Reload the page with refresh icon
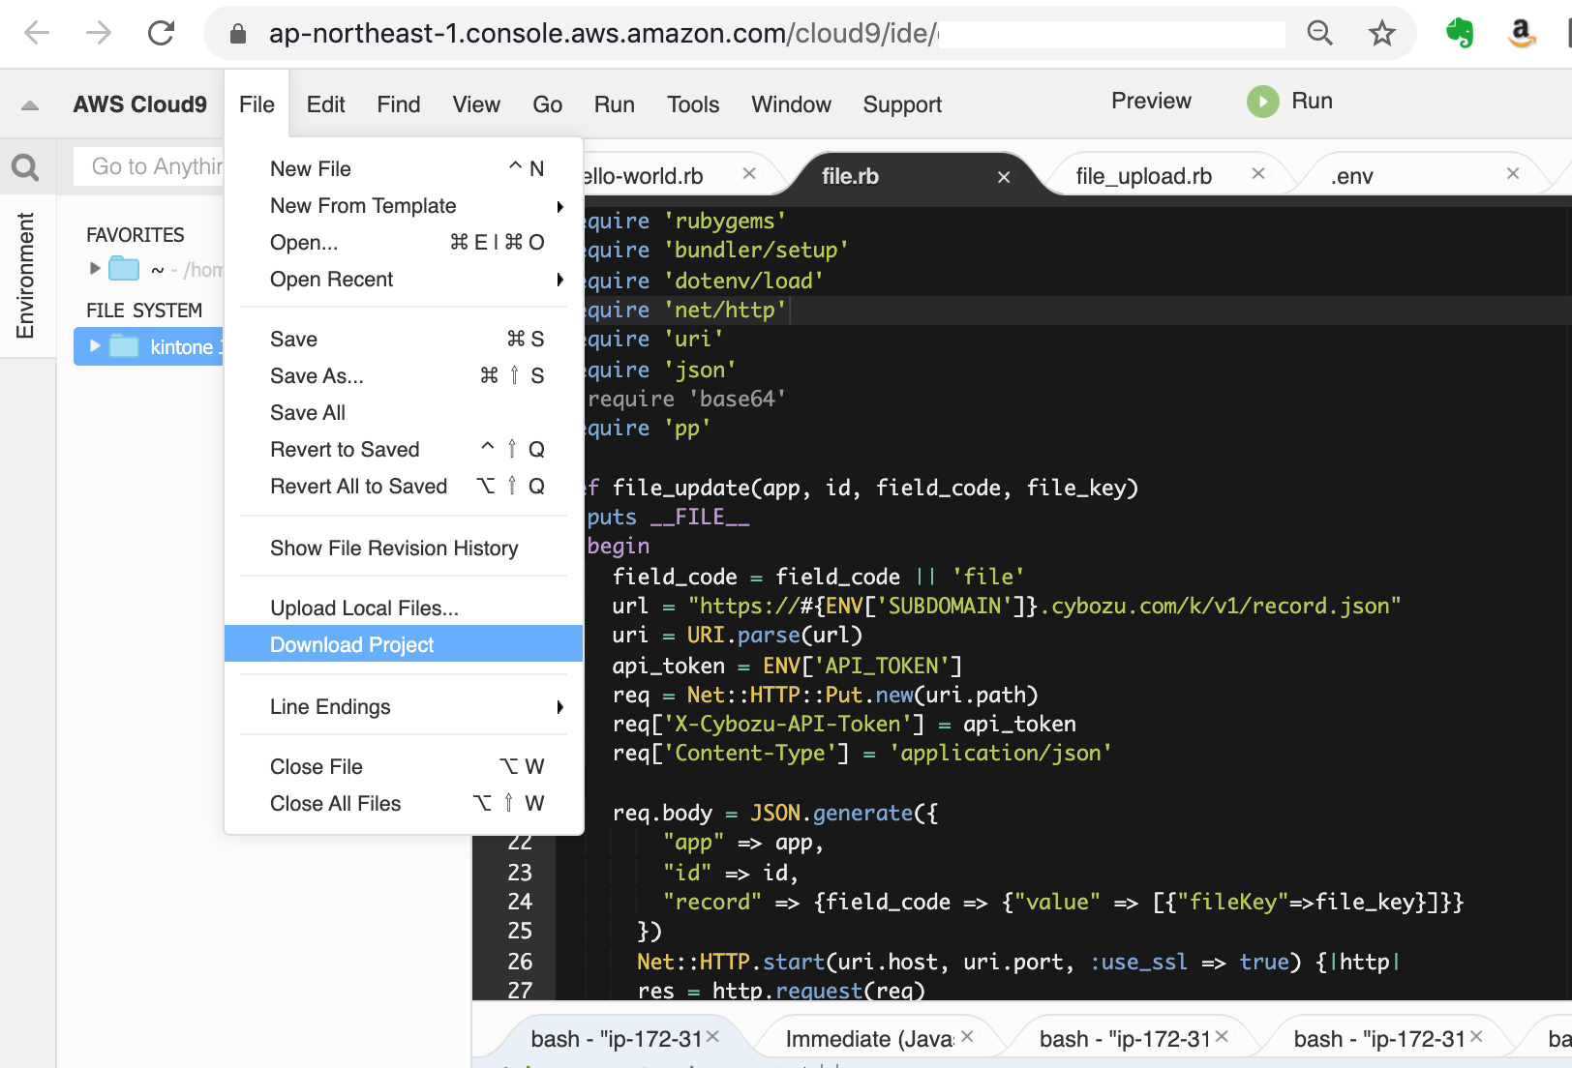Screen dimensions: 1572x1068 pyautogui.click(x=161, y=33)
